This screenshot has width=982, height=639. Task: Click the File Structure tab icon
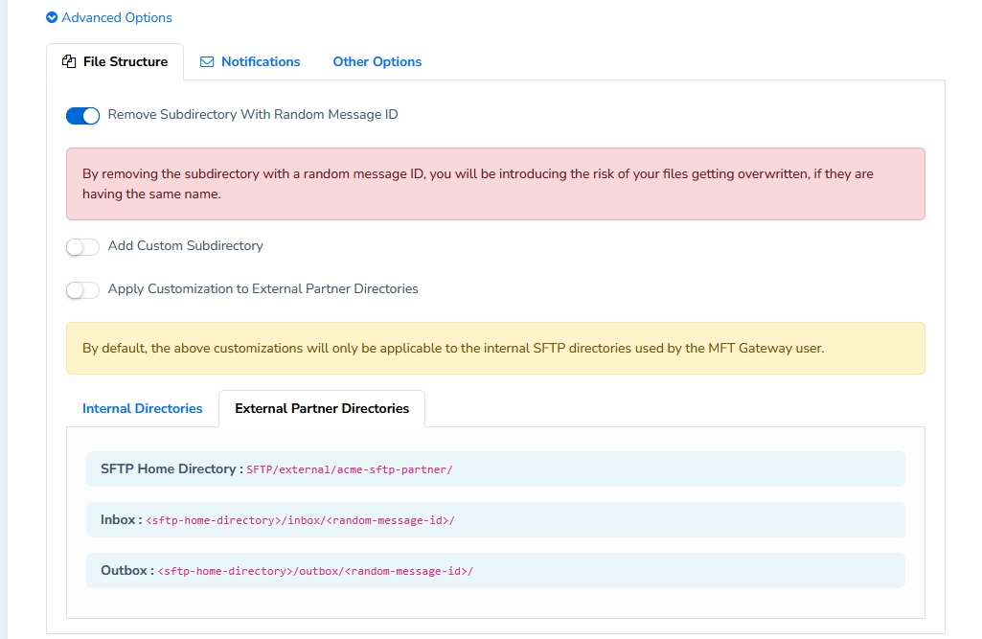click(x=69, y=61)
